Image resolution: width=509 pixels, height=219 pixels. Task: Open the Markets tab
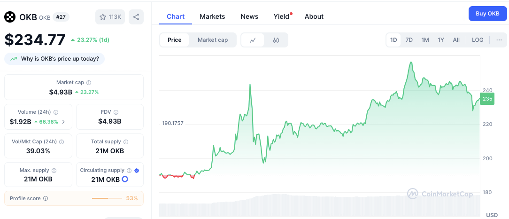[x=212, y=16]
